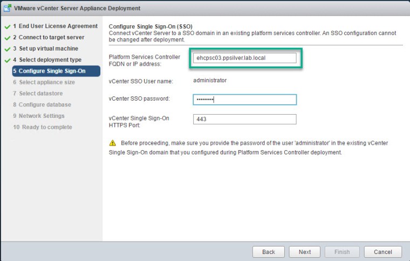This screenshot has width=410, height=261.
Task: Click the vCenter SSO password field
Action: [244, 100]
